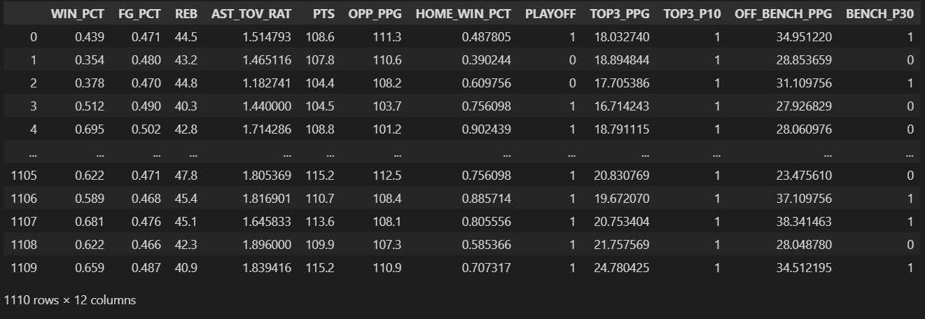This screenshot has width=925, height=319.
Task: Click the BENCH_P30 column header
Action: 880,14
